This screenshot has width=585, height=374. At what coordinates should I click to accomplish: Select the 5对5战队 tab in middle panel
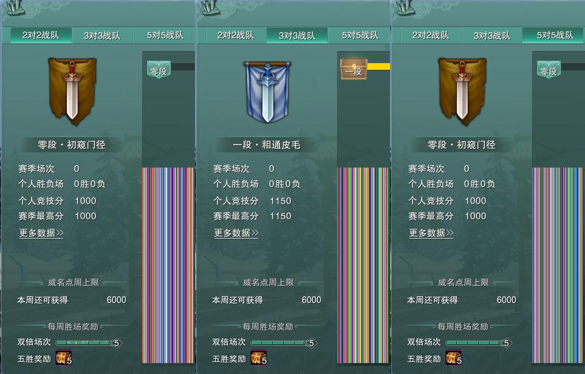(x=360, y=35)
